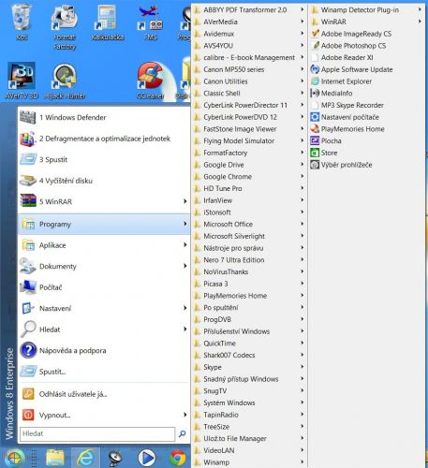Select the 3 Spustit entry
The width and height of the screenshot is (428, 468).
[x=104, y=159]
